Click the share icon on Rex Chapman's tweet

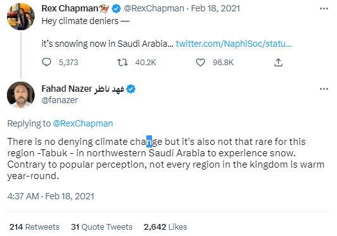(278, 62)
